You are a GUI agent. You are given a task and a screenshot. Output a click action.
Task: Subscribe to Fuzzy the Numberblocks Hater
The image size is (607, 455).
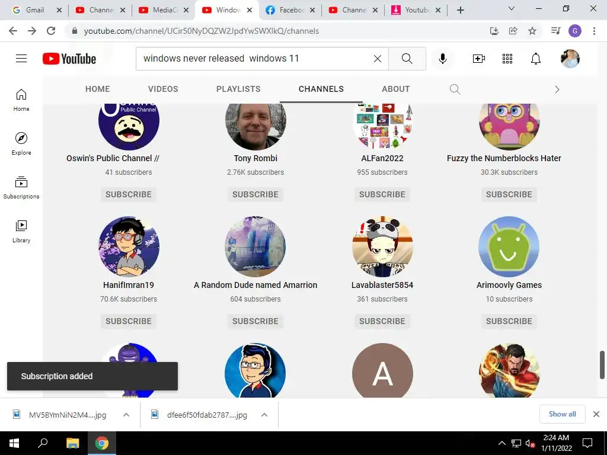[509, 194]
